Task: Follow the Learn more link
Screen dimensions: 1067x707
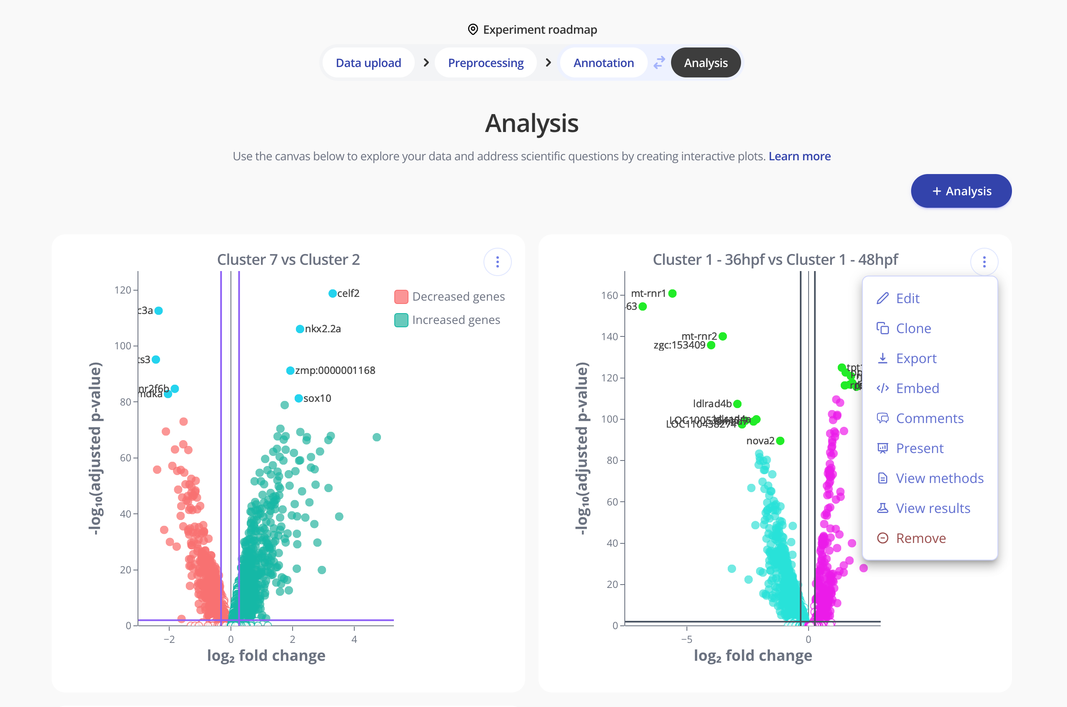Action: [799, 157]
